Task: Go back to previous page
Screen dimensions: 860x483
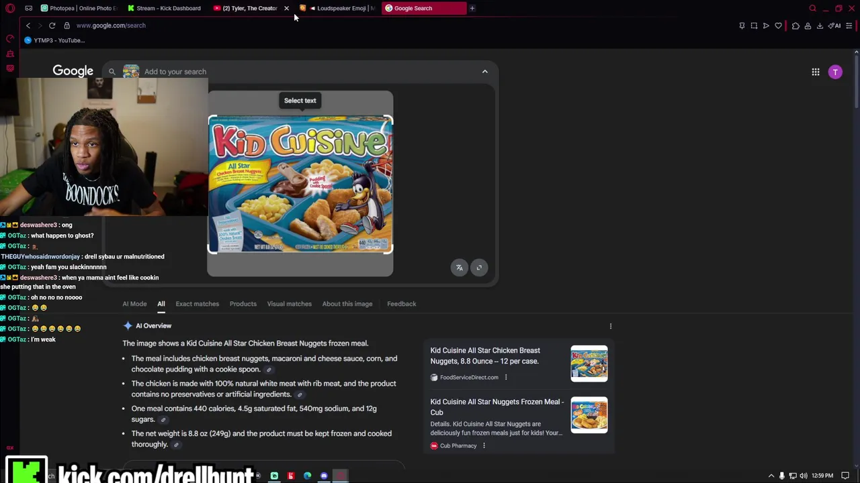Action: click(x=28, y=25)
